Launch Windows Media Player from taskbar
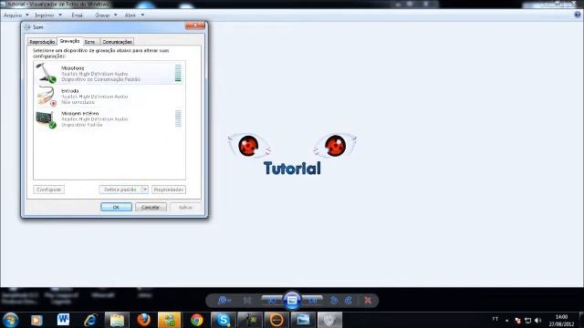 [x=36, y=320]
